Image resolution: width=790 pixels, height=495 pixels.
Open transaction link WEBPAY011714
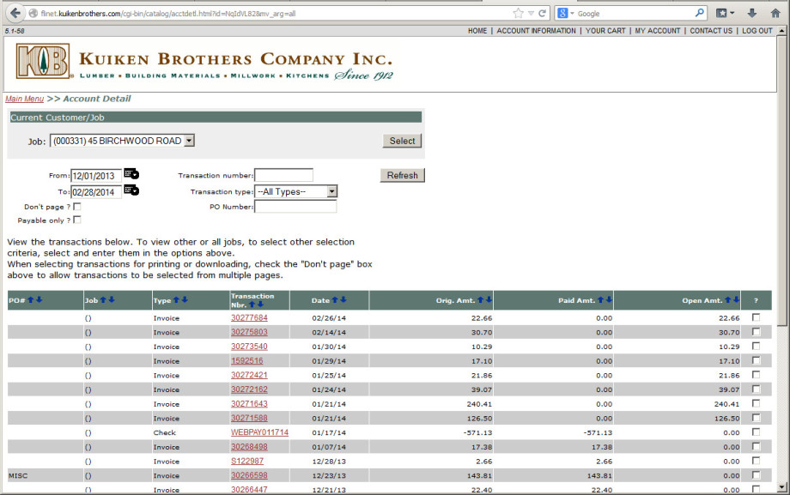point(259,432)
